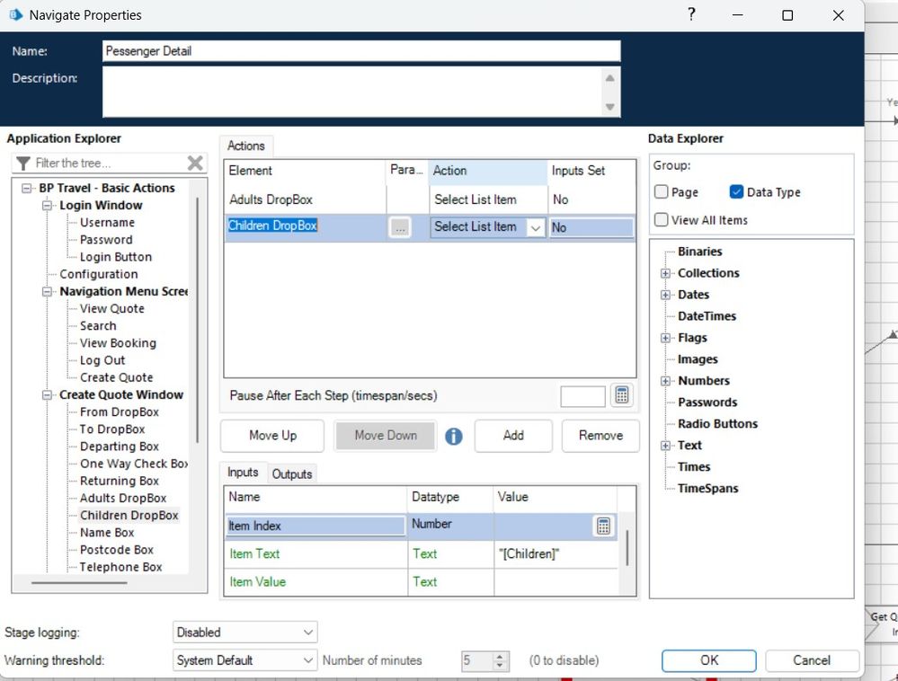Switch to the Outputs tab
898x681 pixels.
[291, 473]
